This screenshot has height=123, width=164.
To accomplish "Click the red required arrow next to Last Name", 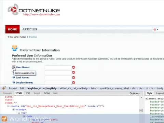I will [x=73, y=78].
